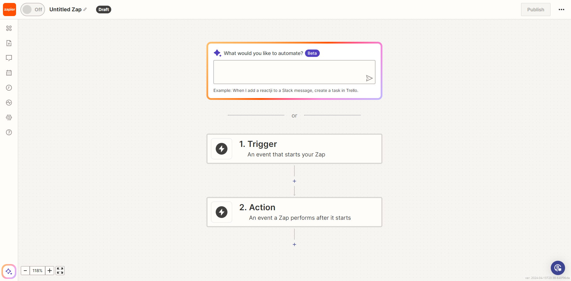This screenshot has height=281, width=571.
Task: Click the chat assistant icon bottom right
Action: tap(558, 268)
